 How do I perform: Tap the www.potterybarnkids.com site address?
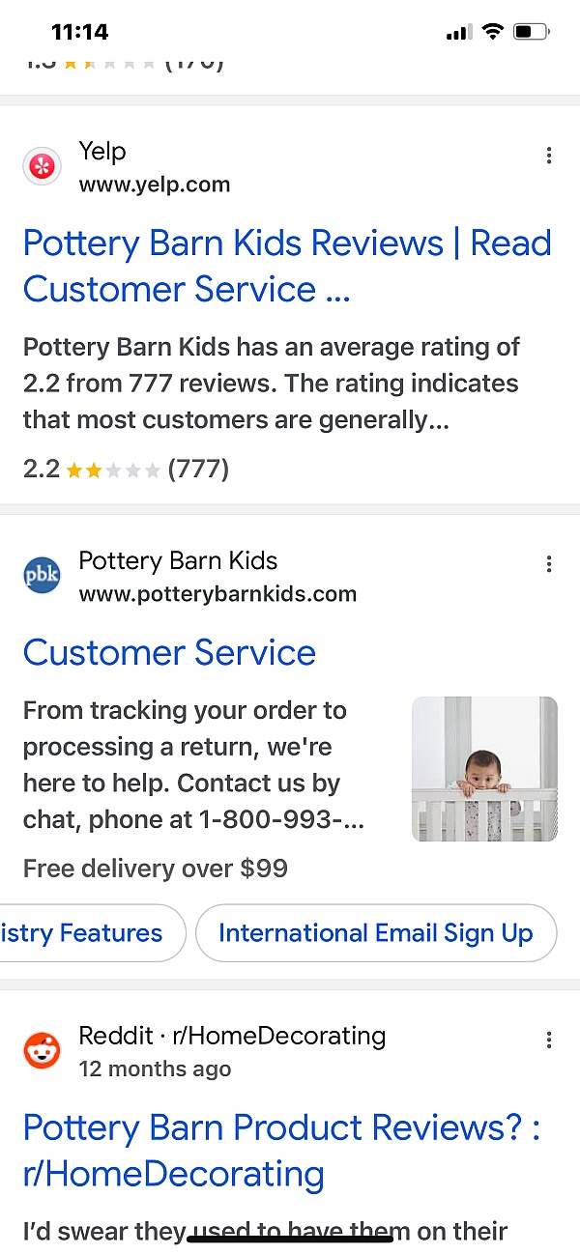coord(217,594)
